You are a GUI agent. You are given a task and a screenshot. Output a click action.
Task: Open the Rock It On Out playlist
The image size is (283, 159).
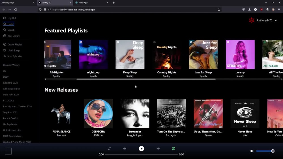tap(10, 118)
